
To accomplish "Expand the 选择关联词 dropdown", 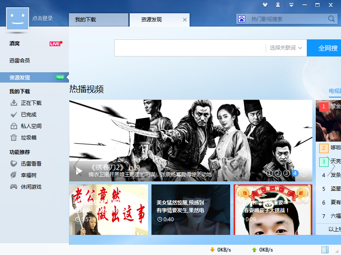I will pyautogui.click(x=286, y=48).
